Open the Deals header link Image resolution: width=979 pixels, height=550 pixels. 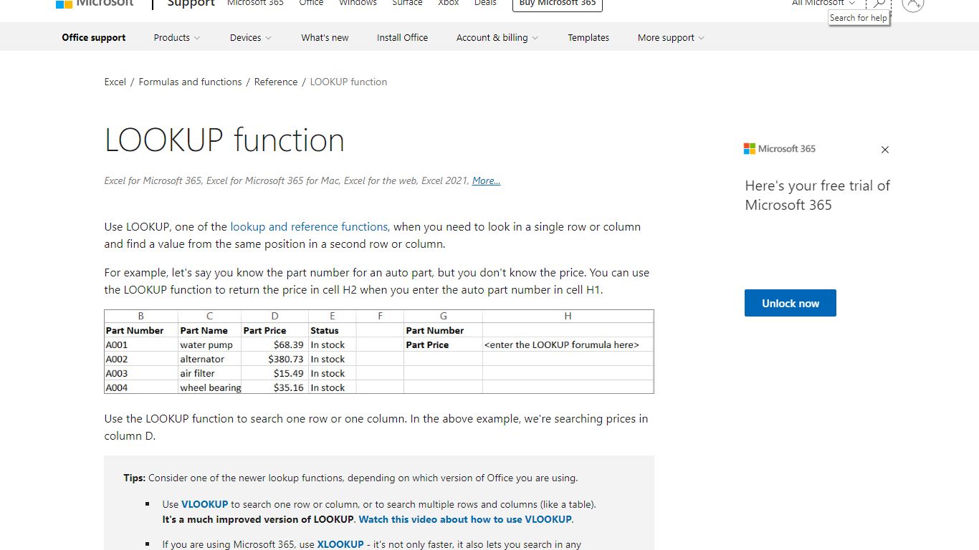coord(485,4)
